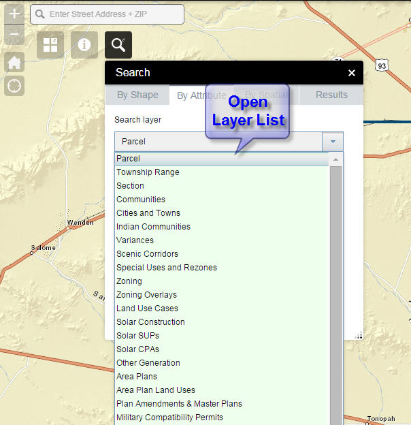The height and width of the screenshot is (425, 411).
Task: Select Area Plans layer
Action: [x=221, y=376]
